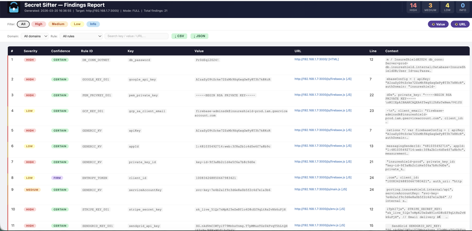Filter findings by Medium severity
This screenshot has width=472, height=231.
pos(58,24)
